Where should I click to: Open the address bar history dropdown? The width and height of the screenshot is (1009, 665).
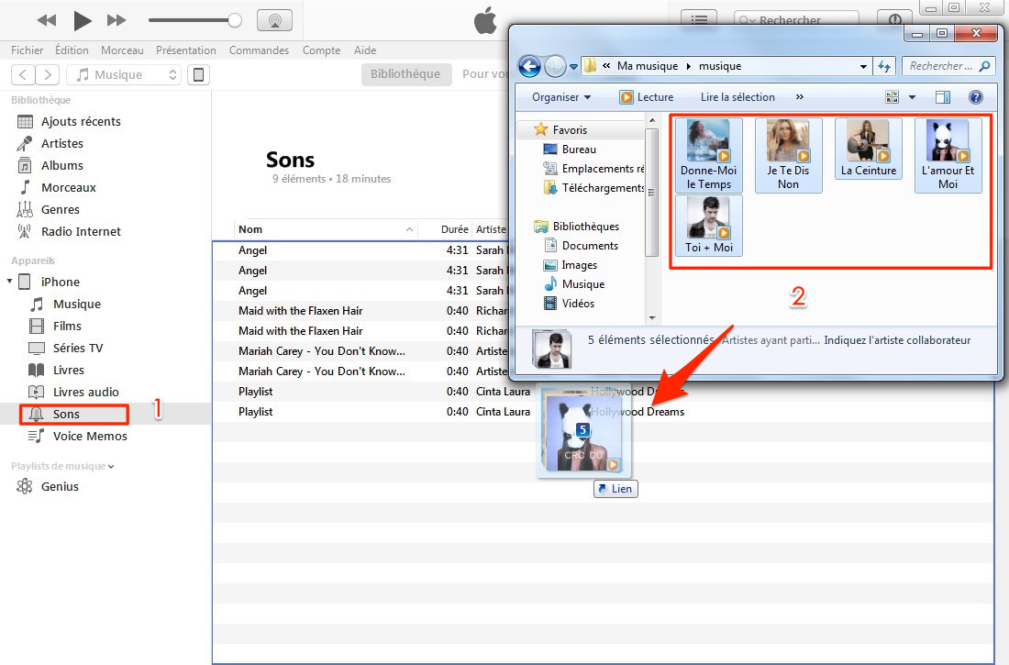863,66
